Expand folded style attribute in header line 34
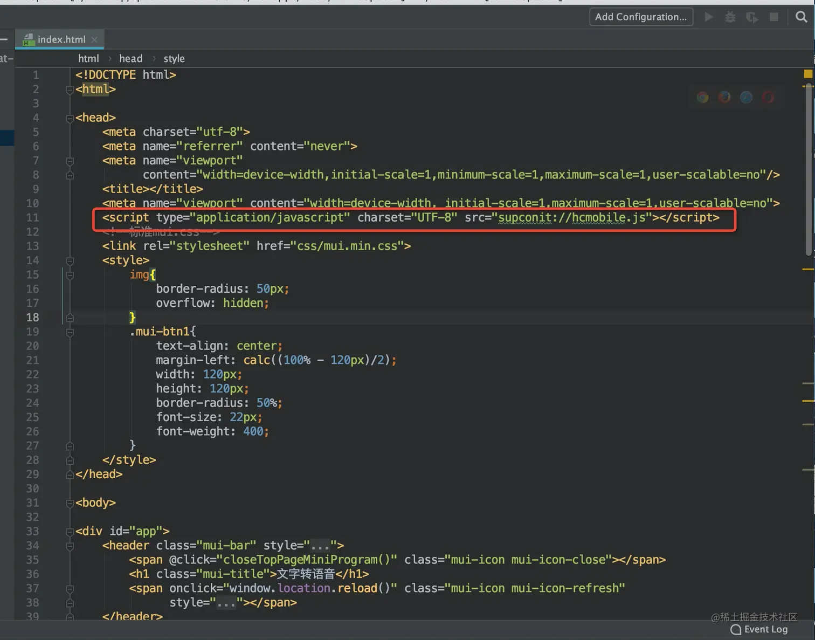The width and height of the screenshot is (815, 640). coord(320,546)
